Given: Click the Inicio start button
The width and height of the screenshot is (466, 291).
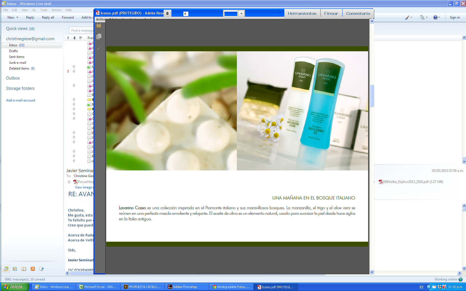Looking at the screenshot, I should click(14, 287).
